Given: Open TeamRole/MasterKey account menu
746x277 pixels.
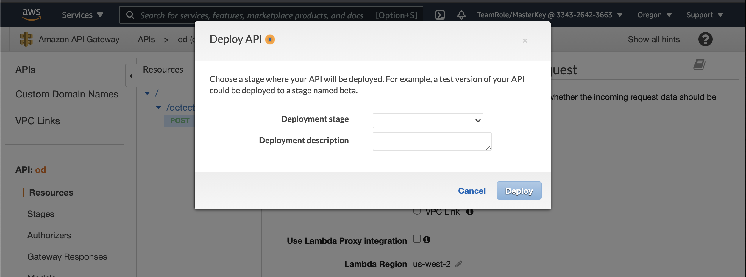Looking at the screenshot, I should (x=550, y=15).
